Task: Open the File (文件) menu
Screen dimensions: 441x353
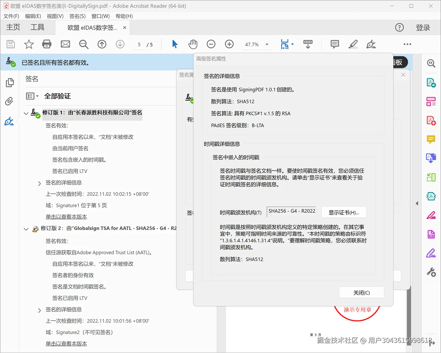Action: tap(11, 16)
